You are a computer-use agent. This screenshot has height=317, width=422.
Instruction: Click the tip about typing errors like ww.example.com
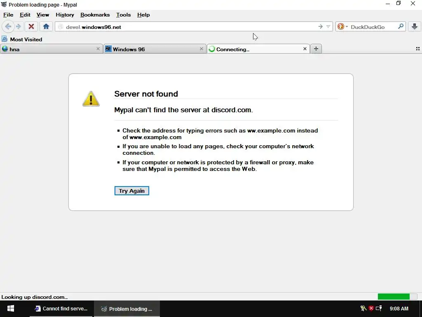pyautogui.click(x=220, y=134)
